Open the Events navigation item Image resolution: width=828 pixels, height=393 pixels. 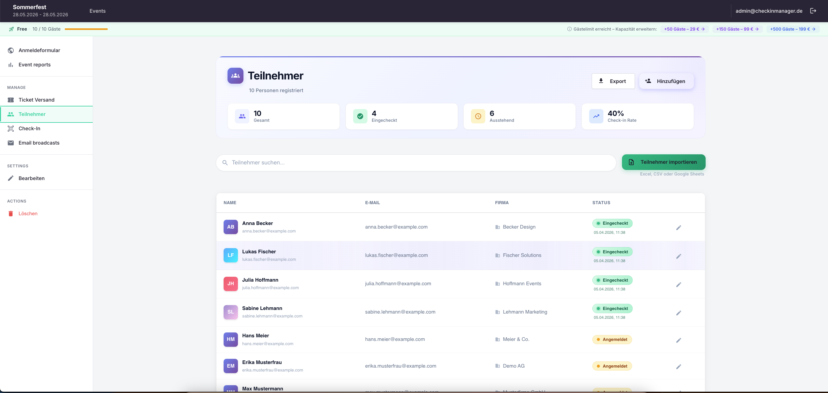[97, 11]
